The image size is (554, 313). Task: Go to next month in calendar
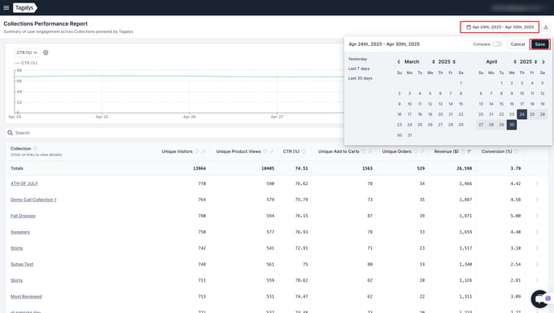(x=544, y=62)
